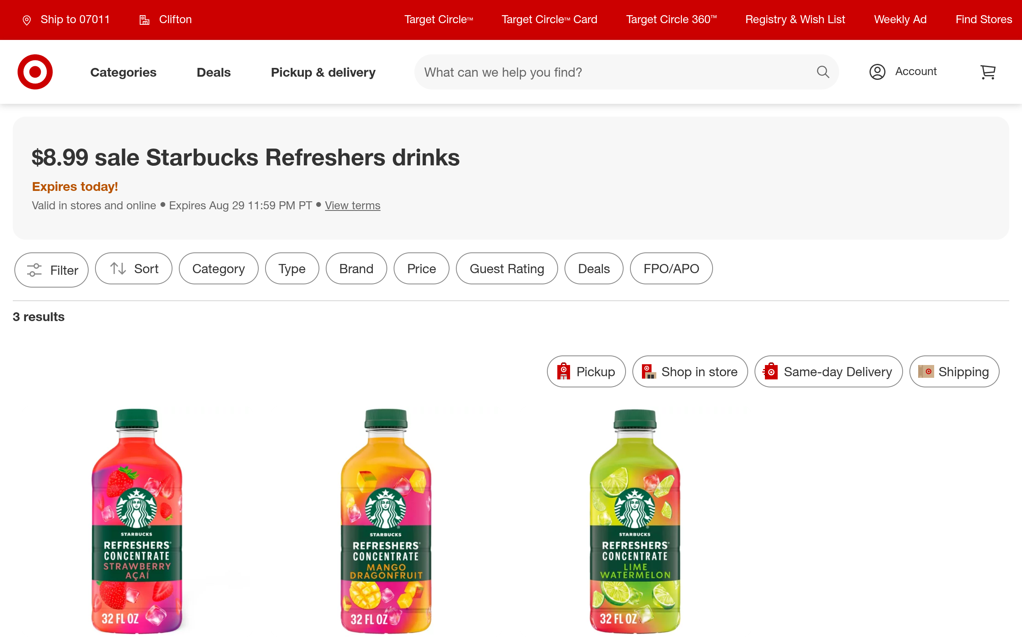This screenshot has width=1022, height=639.
Task: Click the Filter sliders icon
Action: click(34, 270)
